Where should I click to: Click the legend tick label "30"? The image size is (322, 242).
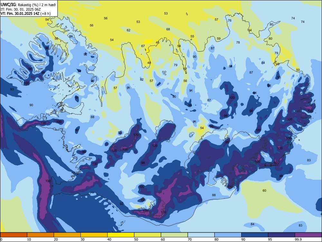82,239
